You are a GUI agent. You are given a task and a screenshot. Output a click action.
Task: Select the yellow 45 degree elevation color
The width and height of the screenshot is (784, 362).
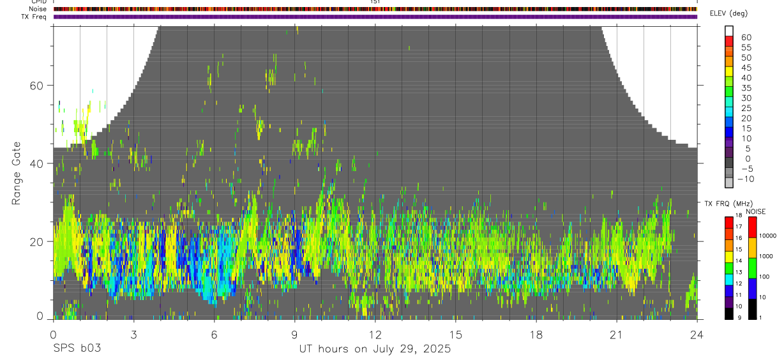point(729,72)
